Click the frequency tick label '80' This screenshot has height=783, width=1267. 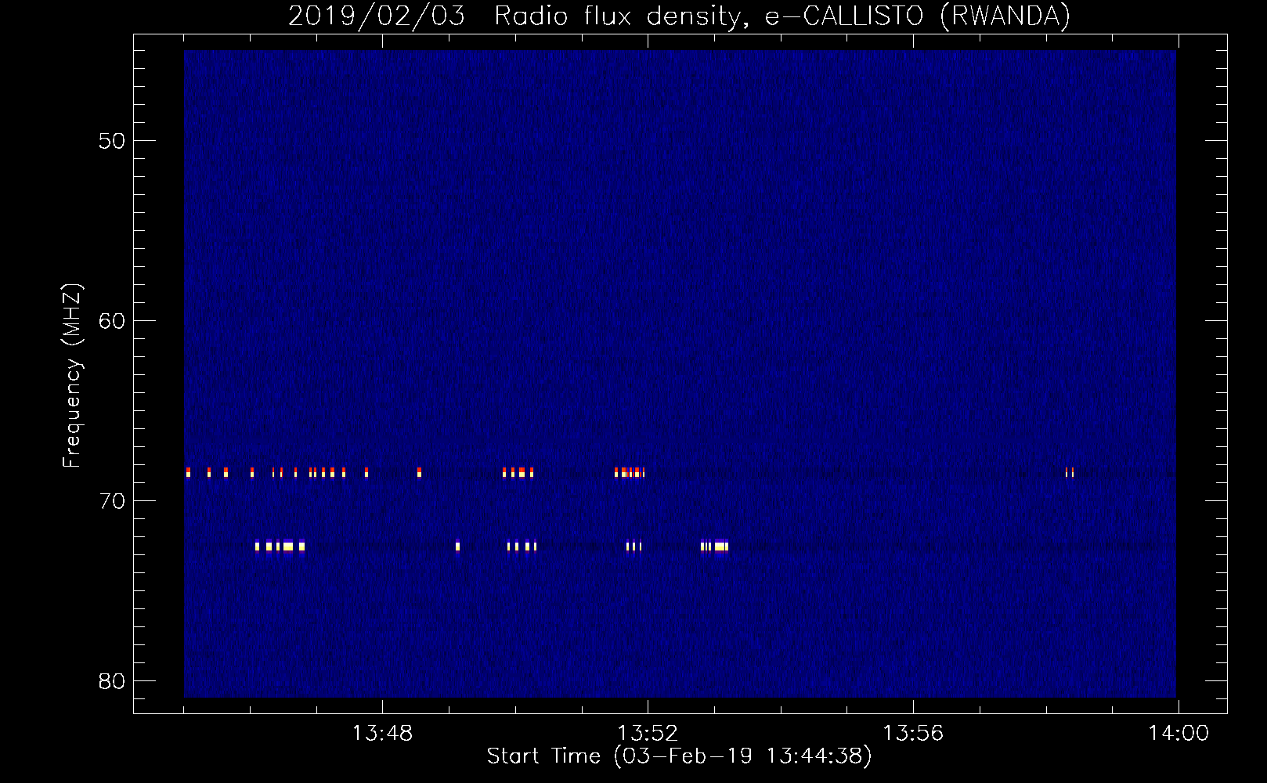pyautogui.click(x=111, y=681)
